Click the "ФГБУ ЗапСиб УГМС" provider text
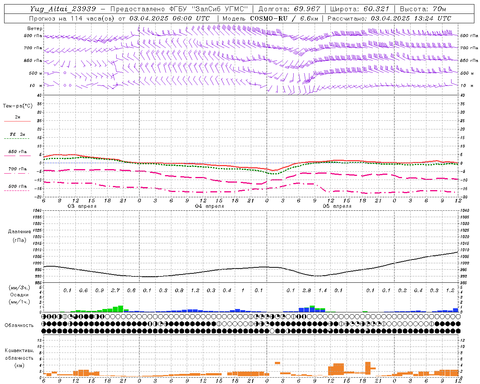 point(209,9)
